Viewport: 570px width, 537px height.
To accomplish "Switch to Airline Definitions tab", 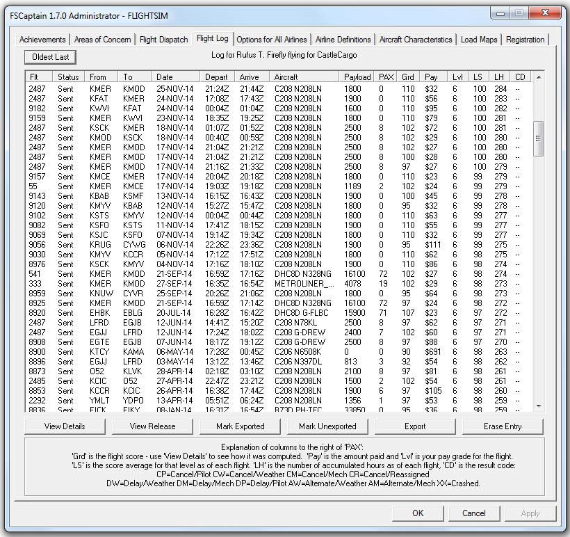I will pyautogui.click(x=343, y=39).
